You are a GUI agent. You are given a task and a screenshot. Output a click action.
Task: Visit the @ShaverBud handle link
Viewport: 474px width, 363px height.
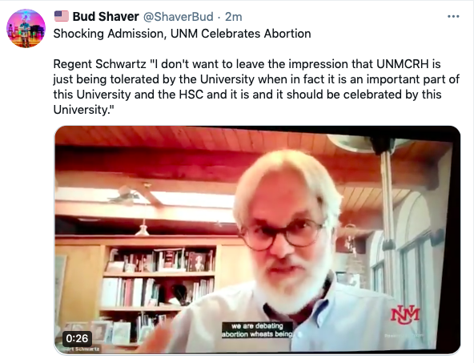click(x=178, y=17)
